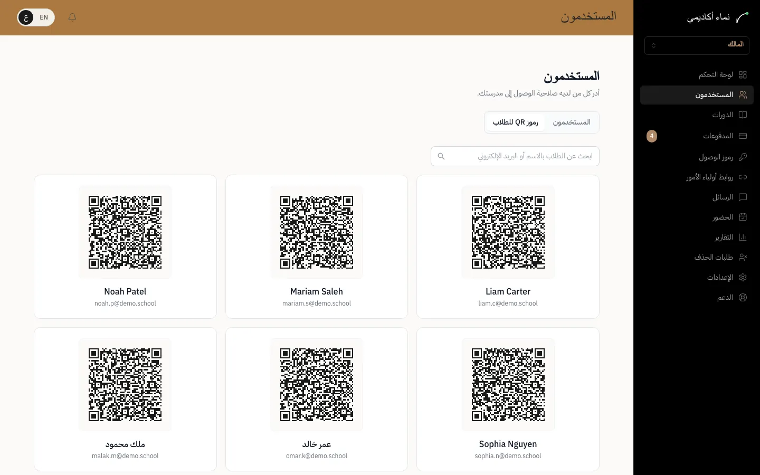
Task: Go to روابط أولياء الأمور
Action: (697, 177)
